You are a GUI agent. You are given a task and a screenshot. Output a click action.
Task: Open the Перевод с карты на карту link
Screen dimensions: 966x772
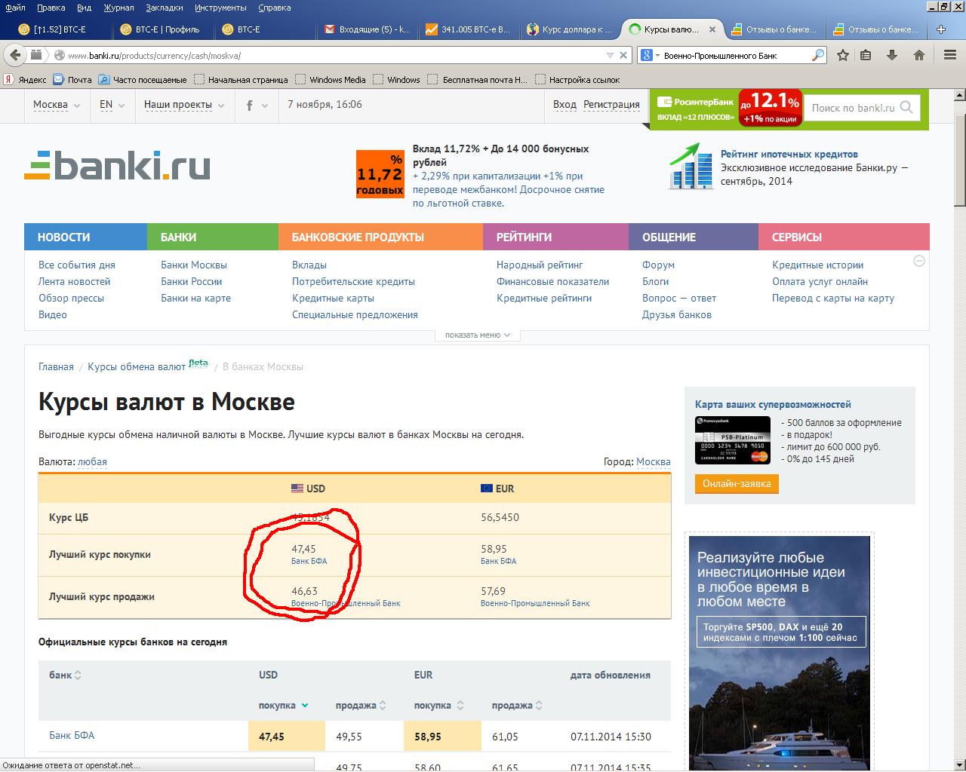coord(833,298)
